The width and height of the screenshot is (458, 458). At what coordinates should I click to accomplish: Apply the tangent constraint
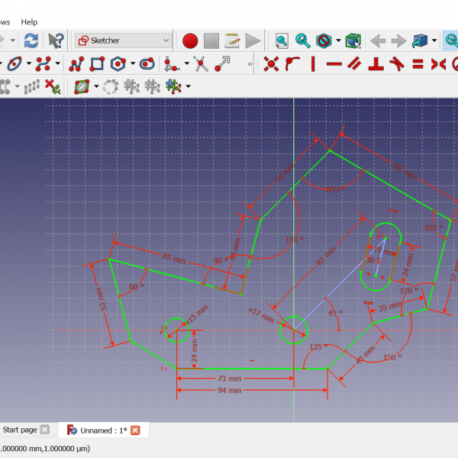[x=396, y=63]
